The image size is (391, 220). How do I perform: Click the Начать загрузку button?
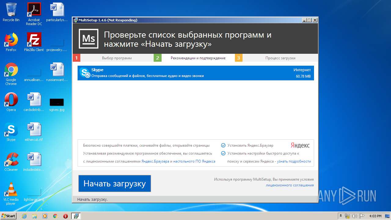[115, 184]
